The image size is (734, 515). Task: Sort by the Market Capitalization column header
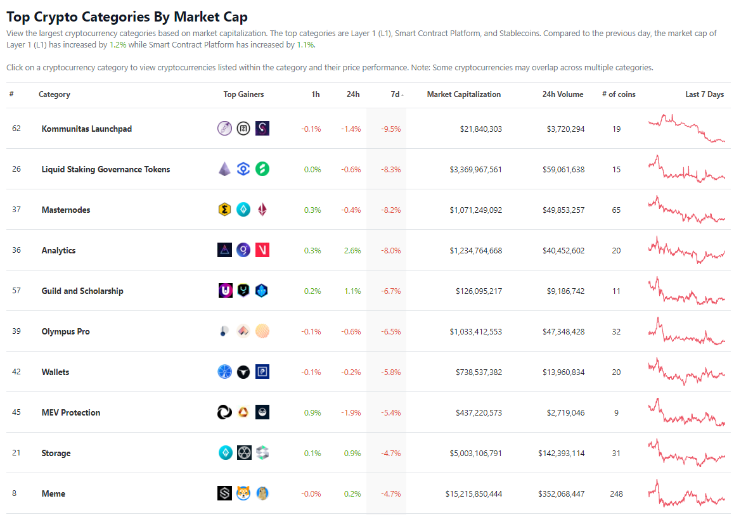[463, 94]
